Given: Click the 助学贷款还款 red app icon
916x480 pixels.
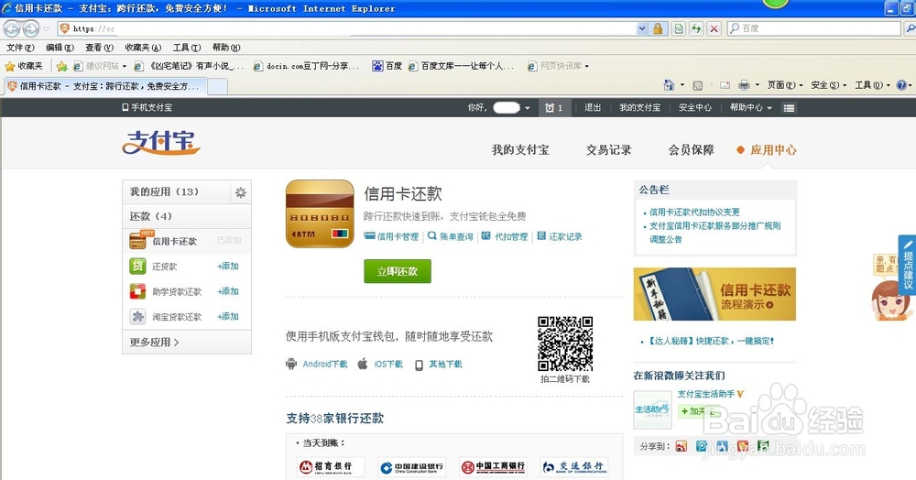Looking at the screenshot, I should coord(137,291).
